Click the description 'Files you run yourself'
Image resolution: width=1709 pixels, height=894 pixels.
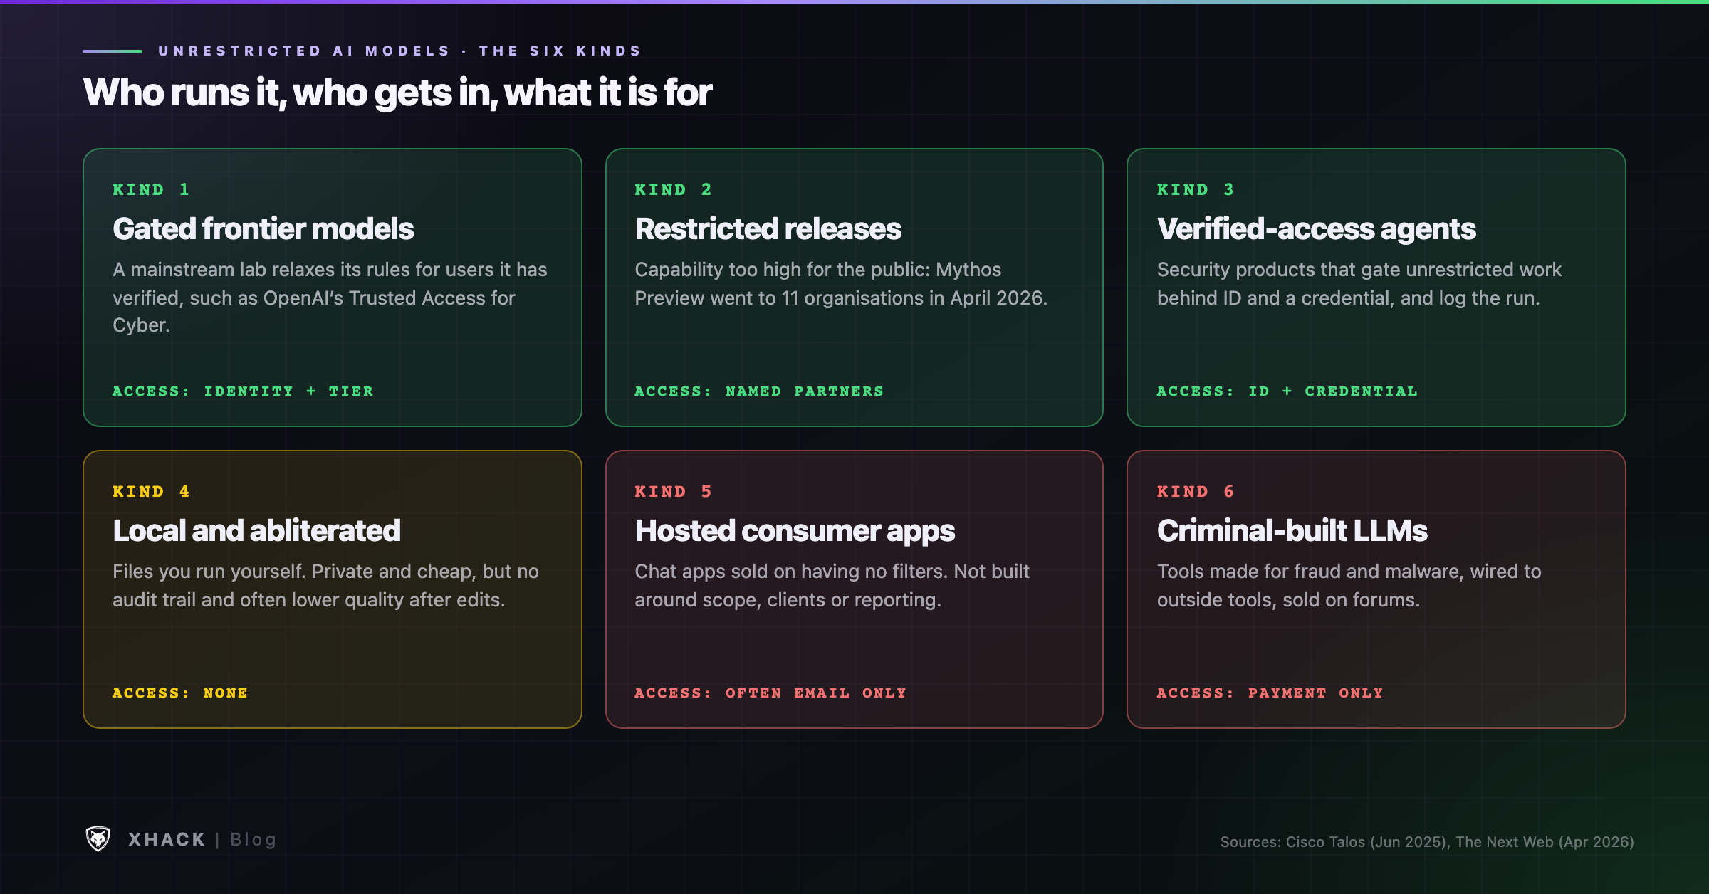pyautogui.click(x=325, y=586)
